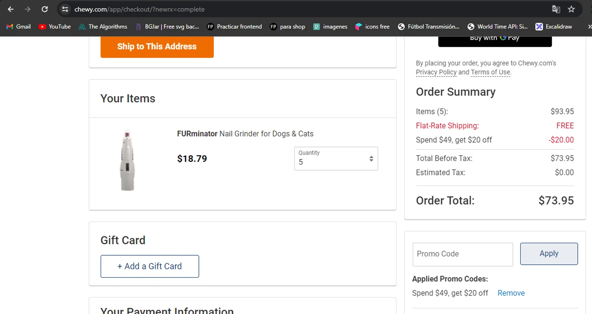Click the $18.79 item price

(192, 159)
